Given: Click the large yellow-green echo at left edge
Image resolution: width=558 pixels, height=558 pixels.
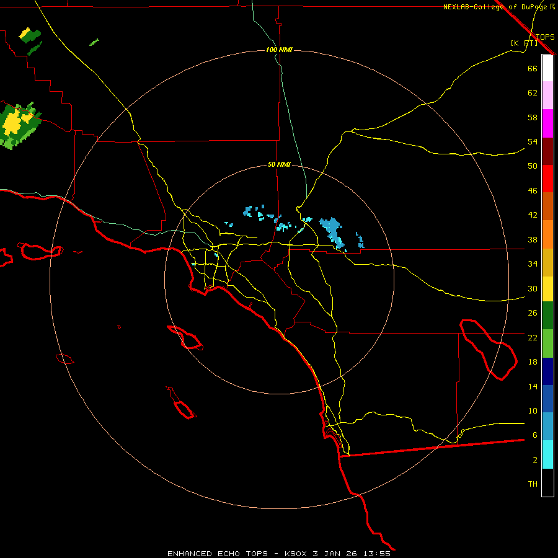Looking at the screenshot, I should coord(20,126).
